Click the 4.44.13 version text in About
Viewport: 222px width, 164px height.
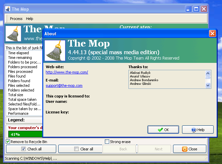click(x=113, y=52)
